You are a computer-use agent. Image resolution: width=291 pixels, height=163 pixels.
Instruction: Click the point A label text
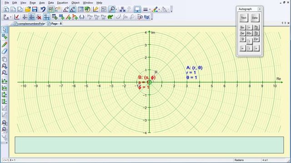pyautogui.click(x=194, y=72)
